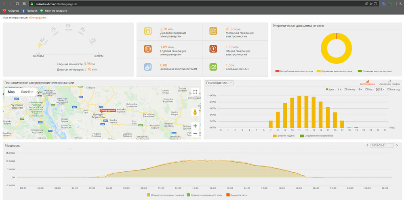This screenshot has width=404, height=200.
Task: Click the Energogarant marker on the map
Action: pos(107,110)
